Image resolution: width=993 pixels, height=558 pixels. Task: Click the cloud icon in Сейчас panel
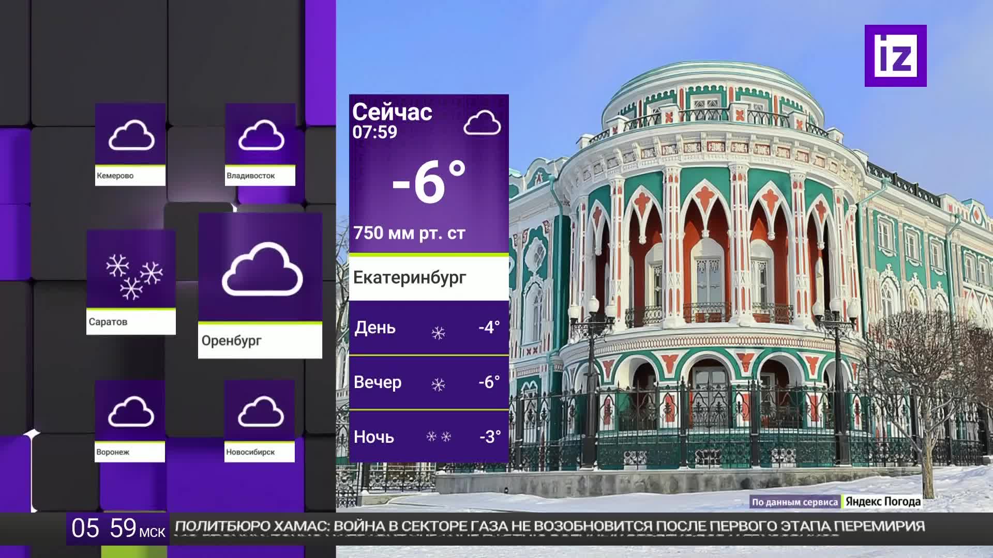coord(482,122)
